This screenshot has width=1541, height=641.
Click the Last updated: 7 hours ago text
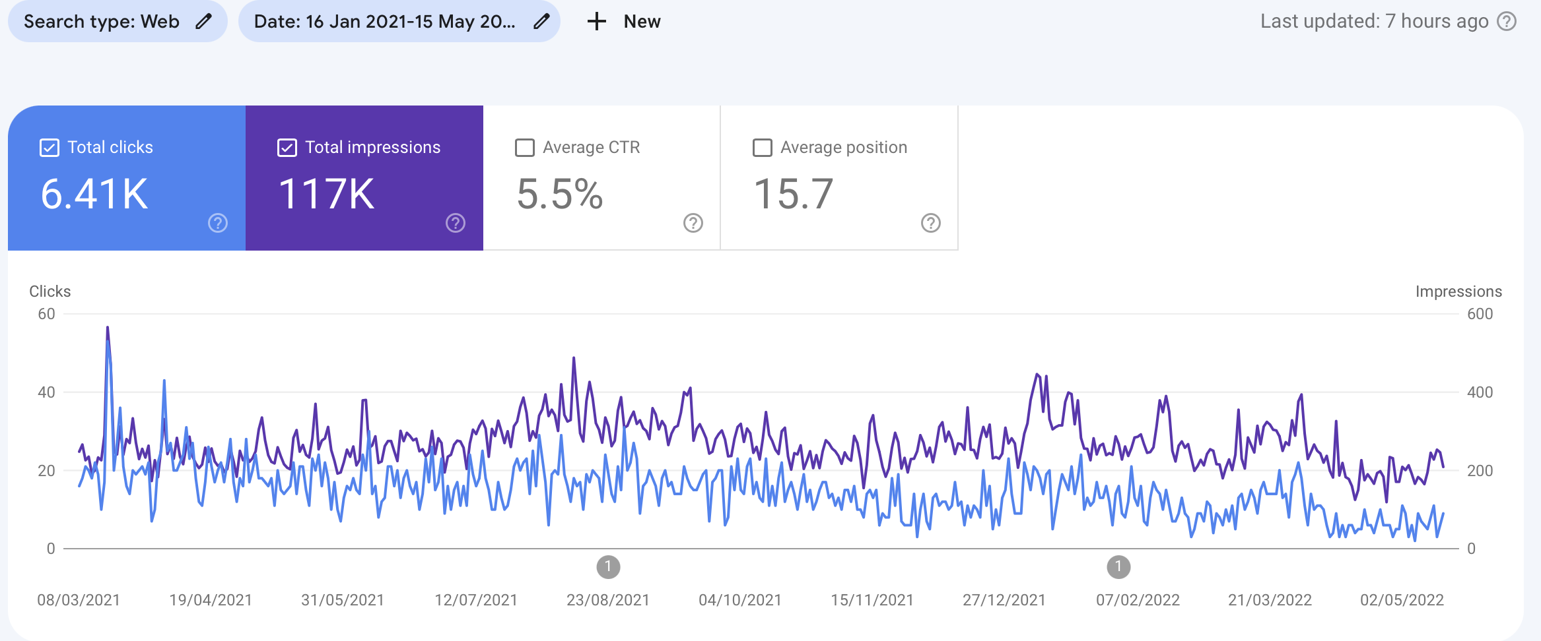pyautogui.click(x=1375, y=22)
